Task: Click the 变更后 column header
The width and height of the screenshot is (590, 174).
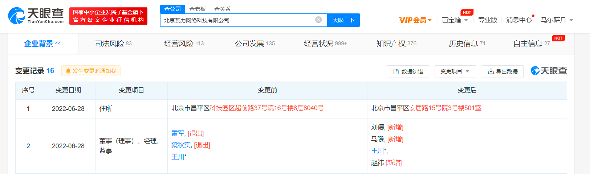Action: point(467,90)
